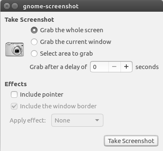Click the bold Take Screenshot heading
This screenshot has height=151, width=163.
(29, 20)
